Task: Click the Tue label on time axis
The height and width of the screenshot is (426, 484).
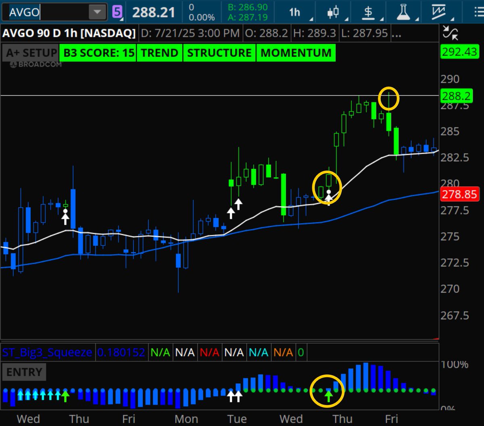Action: [x=236, y=419]
